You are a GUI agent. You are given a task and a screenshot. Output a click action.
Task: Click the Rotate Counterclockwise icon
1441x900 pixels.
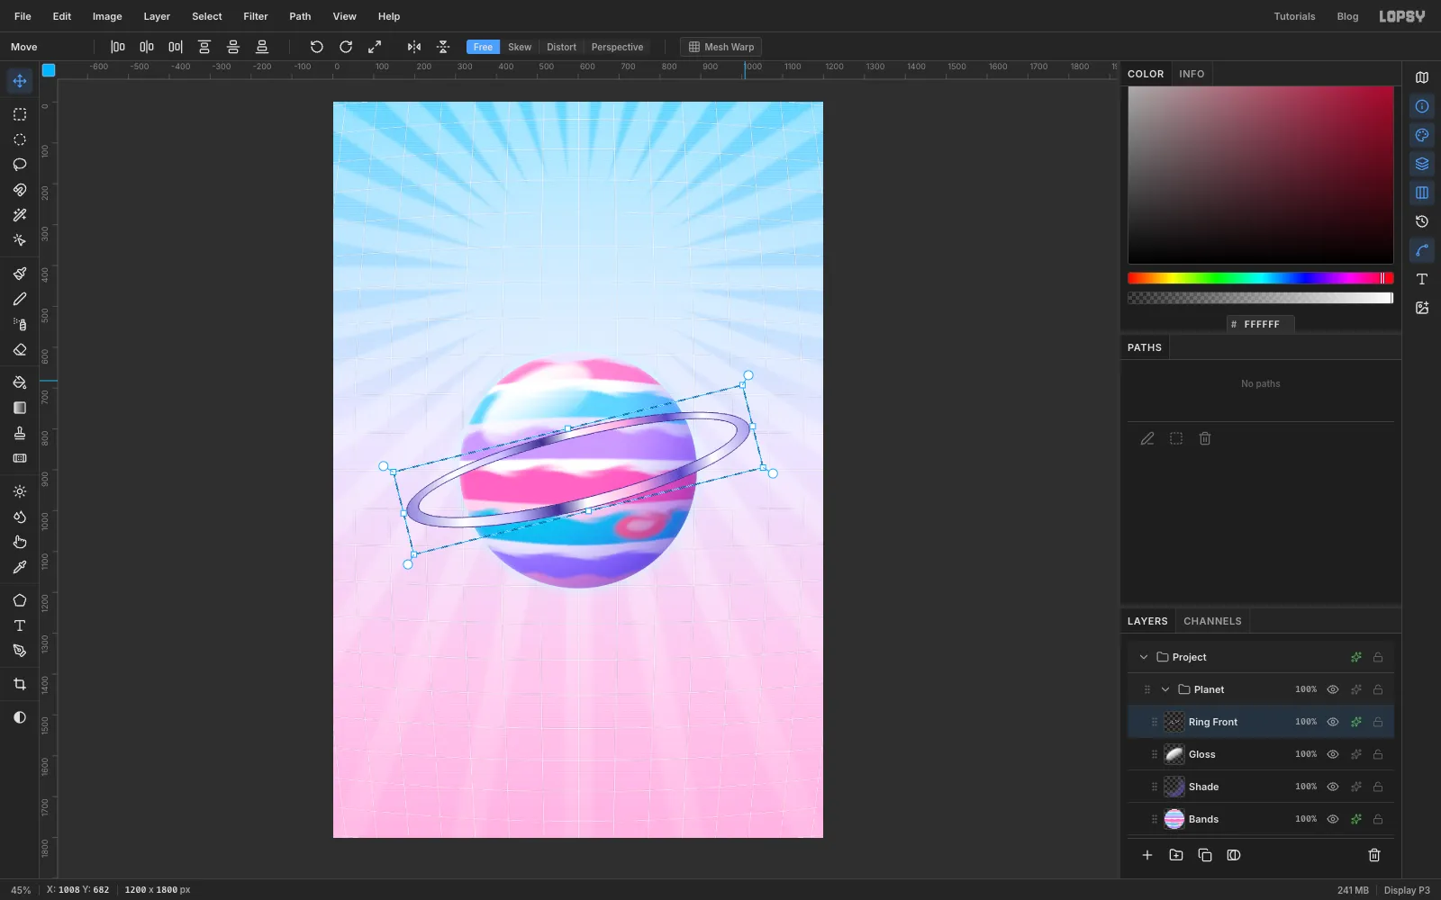tap(317, 47)
